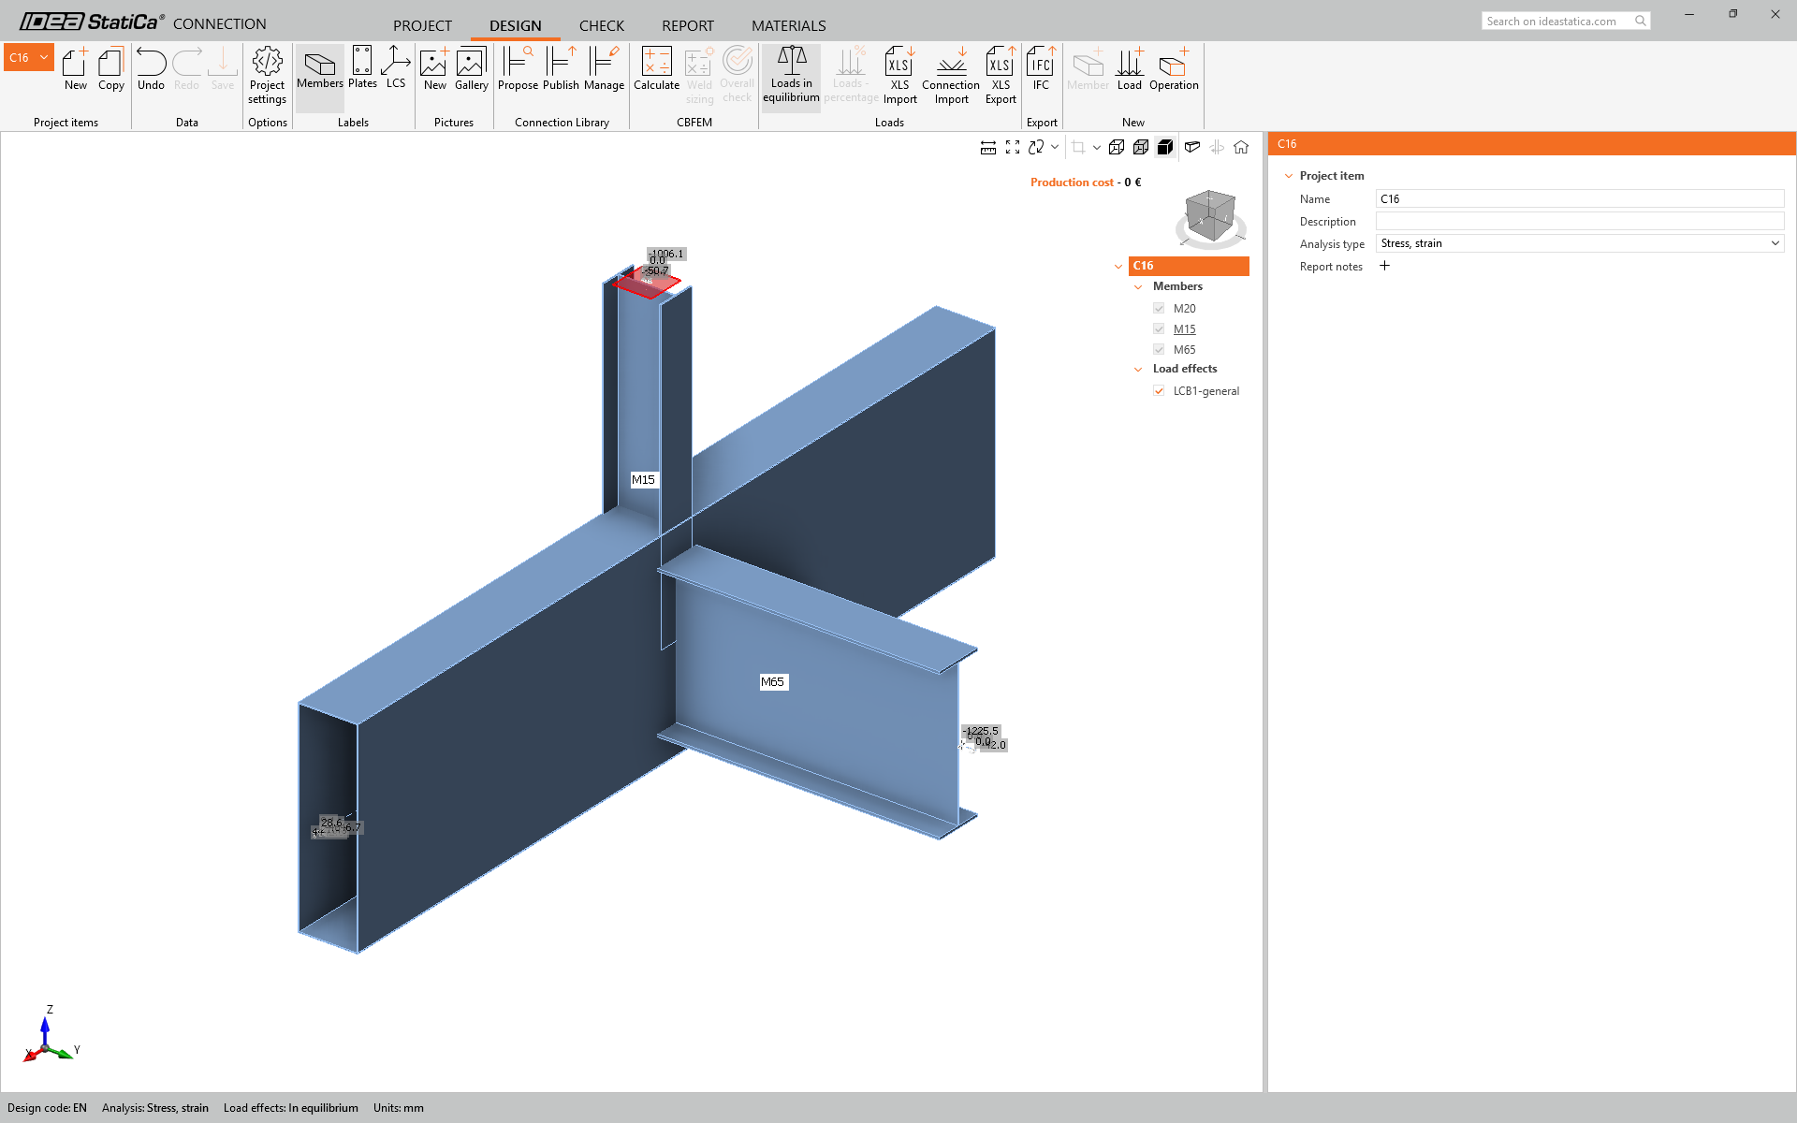This screenshot has width=1797, height=1123.
Task: Click the IFC export icon
Action: [x=1041, y=69]
